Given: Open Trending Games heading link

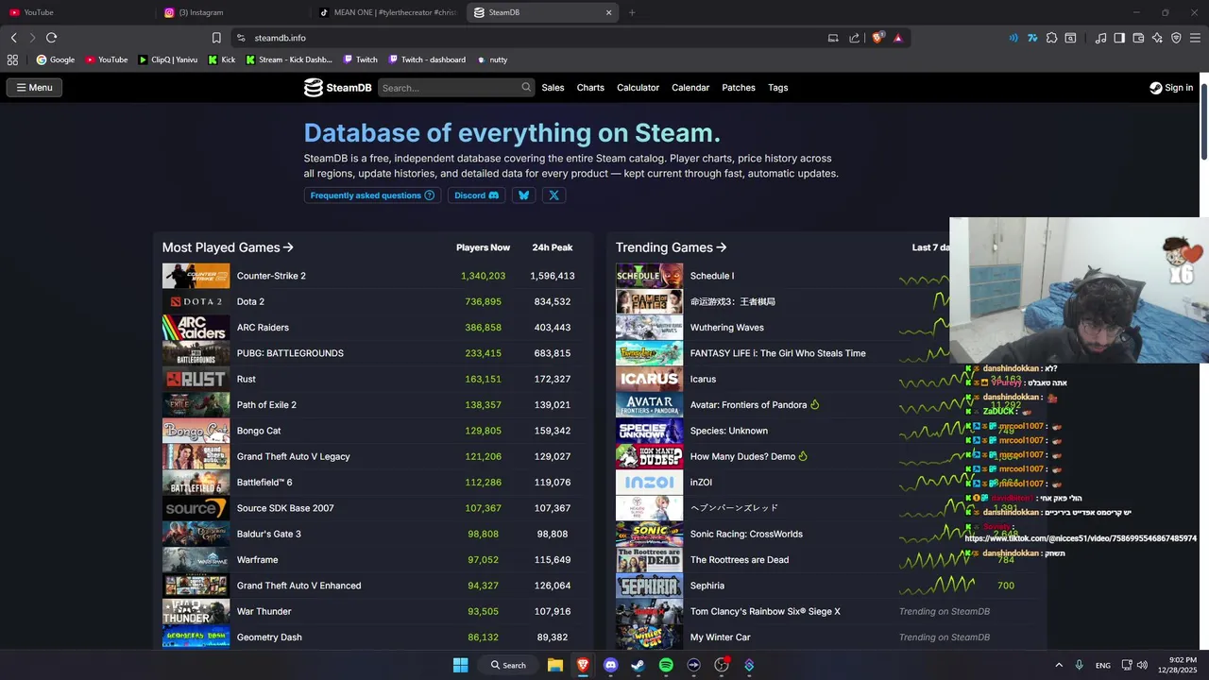Looking at the screenshot, I should coord(671,247).
